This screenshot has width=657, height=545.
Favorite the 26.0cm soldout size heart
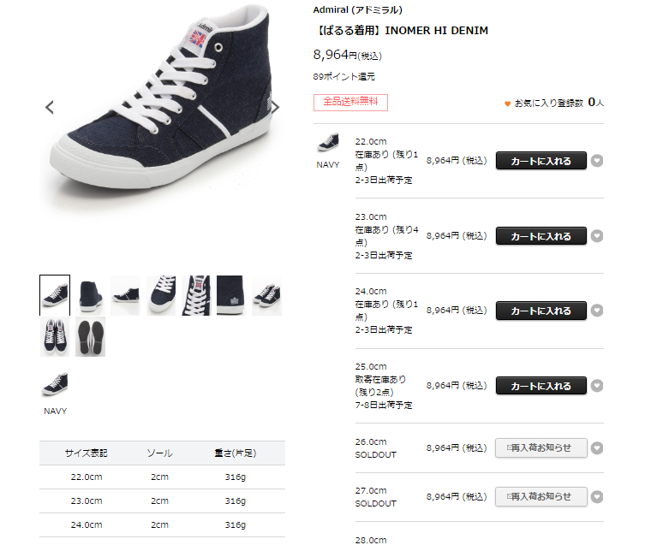point(597,448)
